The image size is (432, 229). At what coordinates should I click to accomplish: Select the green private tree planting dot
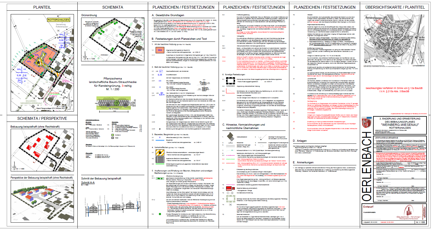[159, 214]
